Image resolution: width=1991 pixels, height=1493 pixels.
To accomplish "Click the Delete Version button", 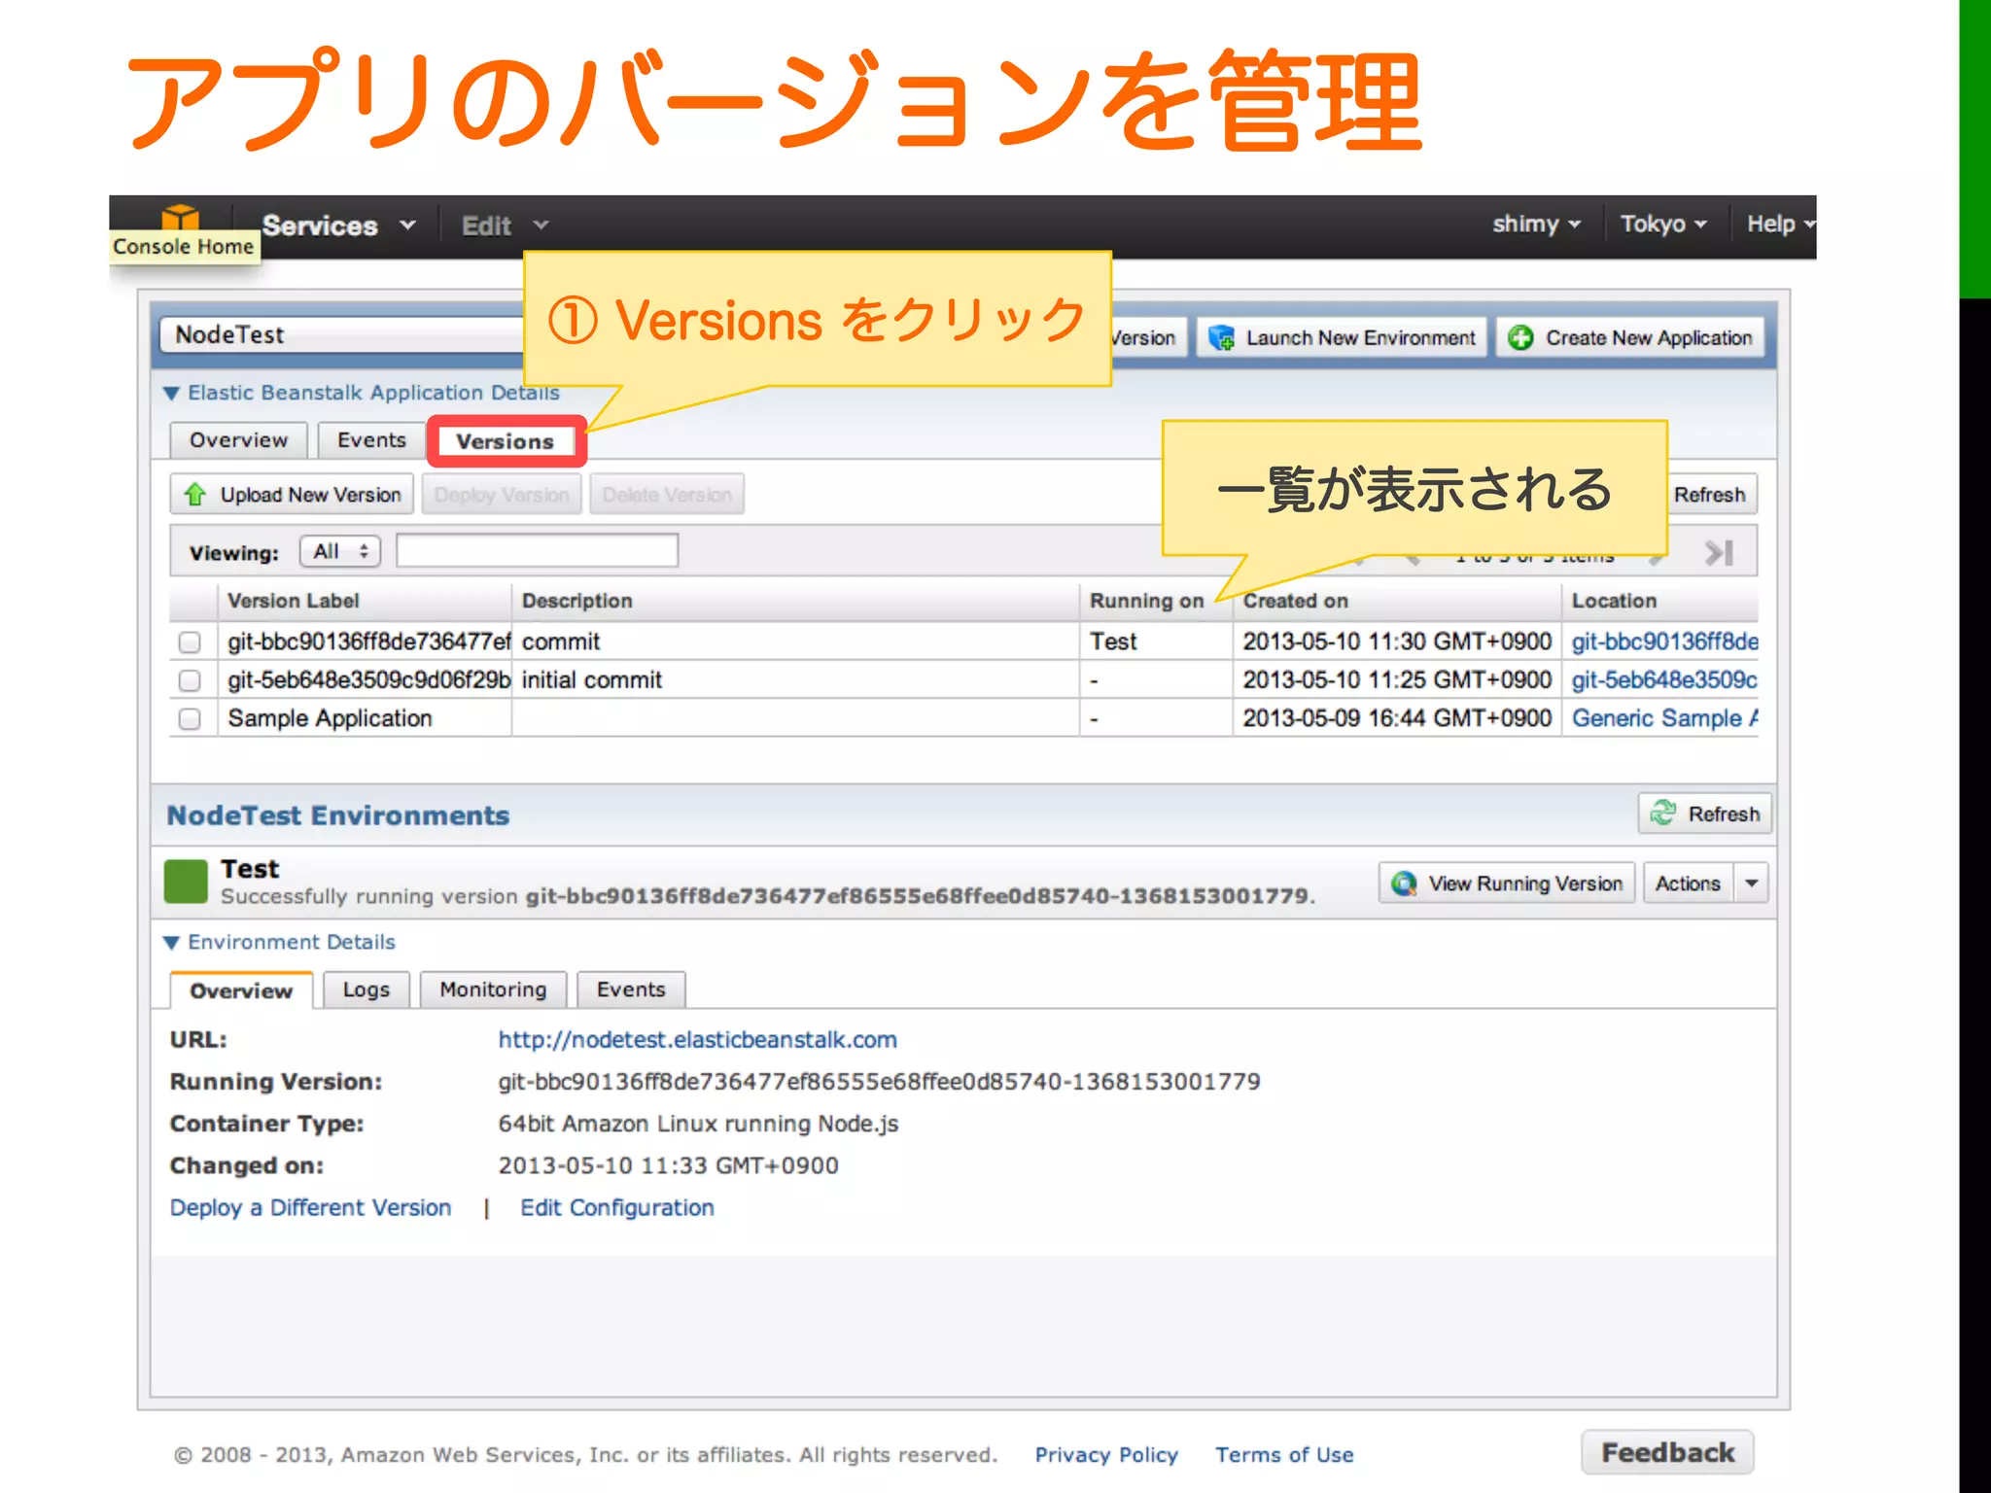I will pyautogui.click(x=667, y=494).
